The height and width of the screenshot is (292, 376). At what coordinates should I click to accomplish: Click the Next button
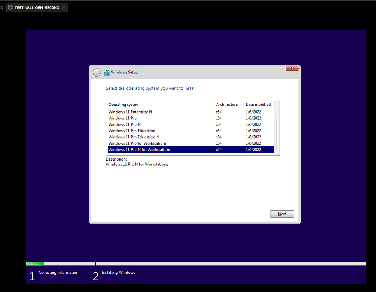[282, 214]
